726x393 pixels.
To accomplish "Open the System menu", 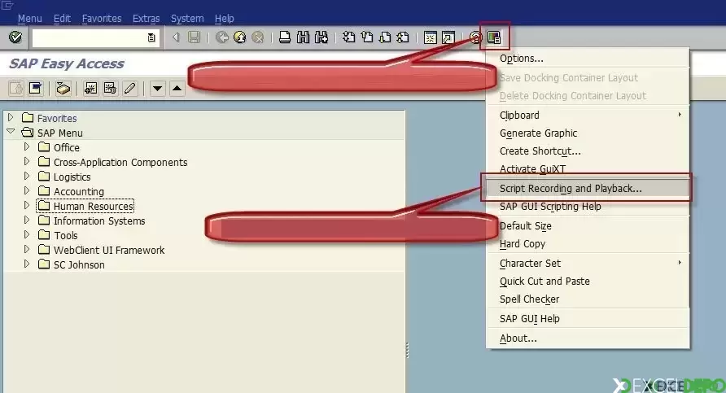I will coord(187,19).
